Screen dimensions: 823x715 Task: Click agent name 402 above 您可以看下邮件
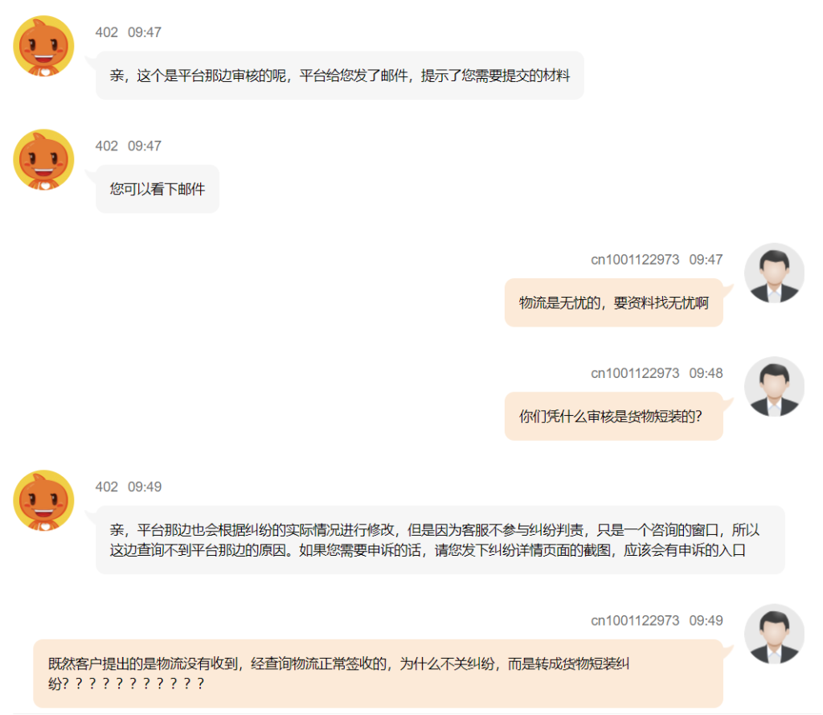point(107,146)
